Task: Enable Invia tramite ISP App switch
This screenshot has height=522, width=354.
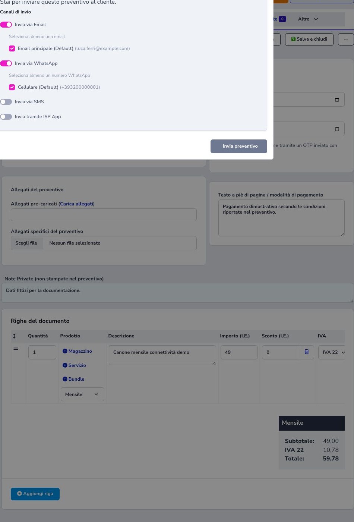Action: [x=6, y=117]
